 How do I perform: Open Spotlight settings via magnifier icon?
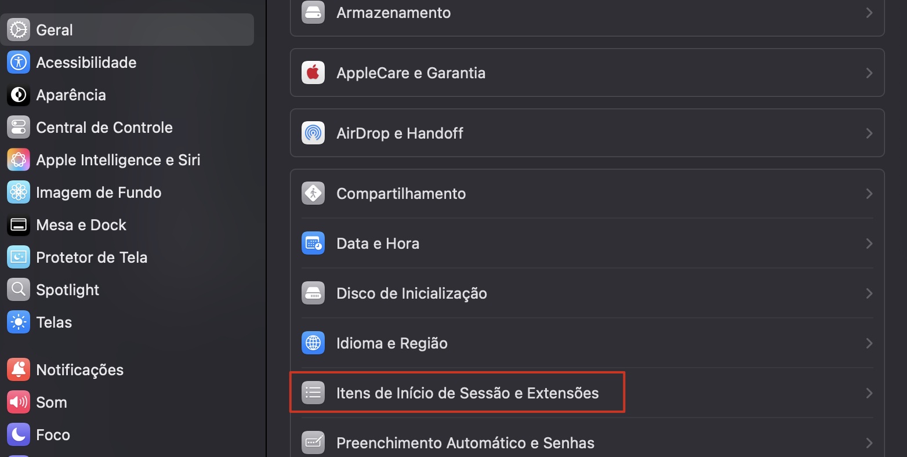tap(18, 289)
